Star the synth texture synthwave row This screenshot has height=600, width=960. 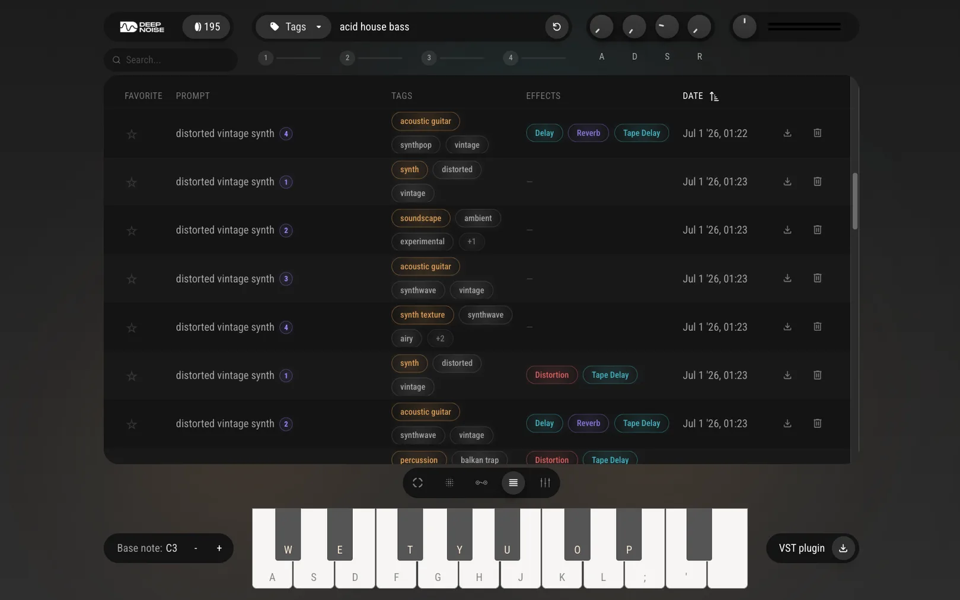click(132, 328)
